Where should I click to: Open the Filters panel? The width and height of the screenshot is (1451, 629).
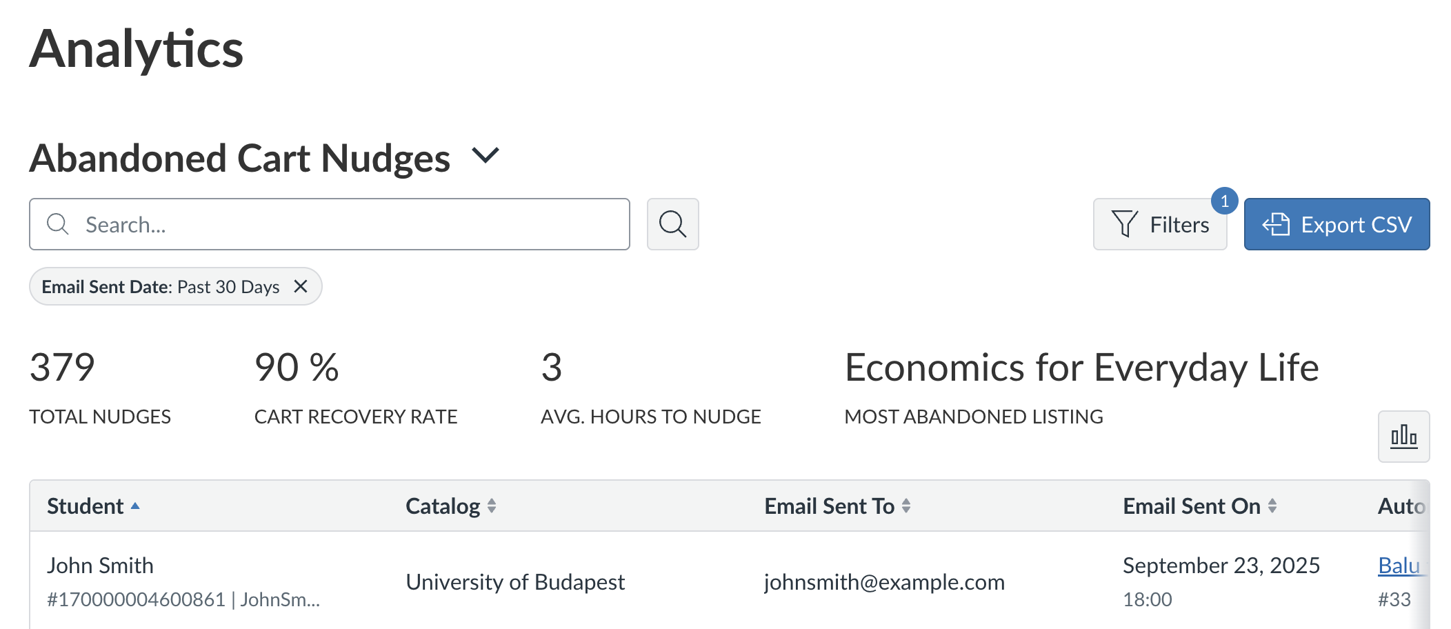1159,224
